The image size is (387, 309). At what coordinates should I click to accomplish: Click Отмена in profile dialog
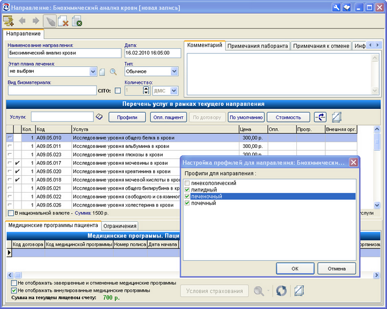[336, 269]
